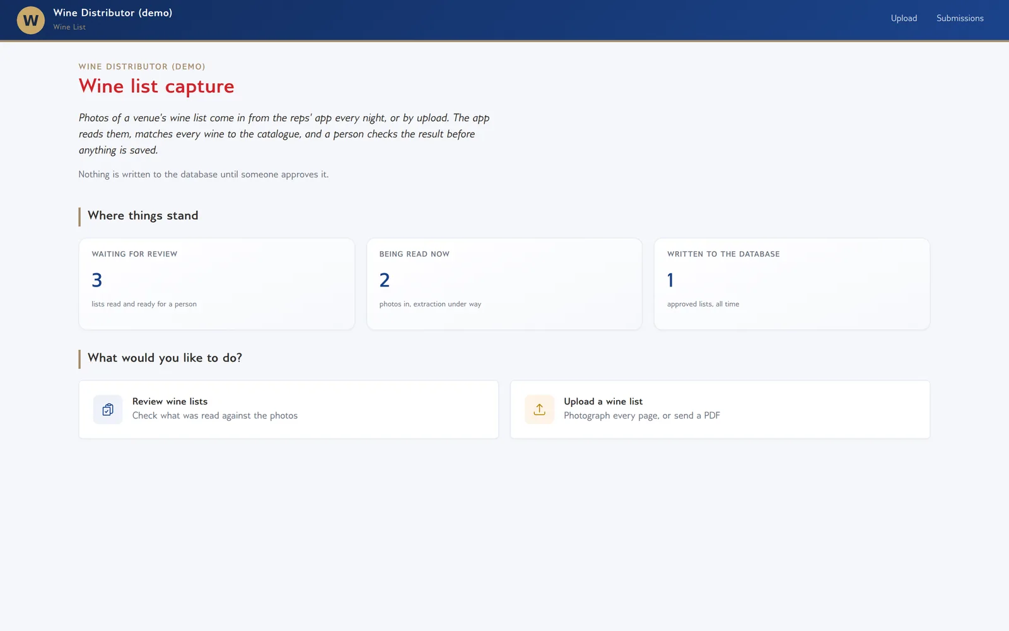Click the Wine List subtitle in header
The height and width of the screenshot is (631, 1009).
[69, 27]
